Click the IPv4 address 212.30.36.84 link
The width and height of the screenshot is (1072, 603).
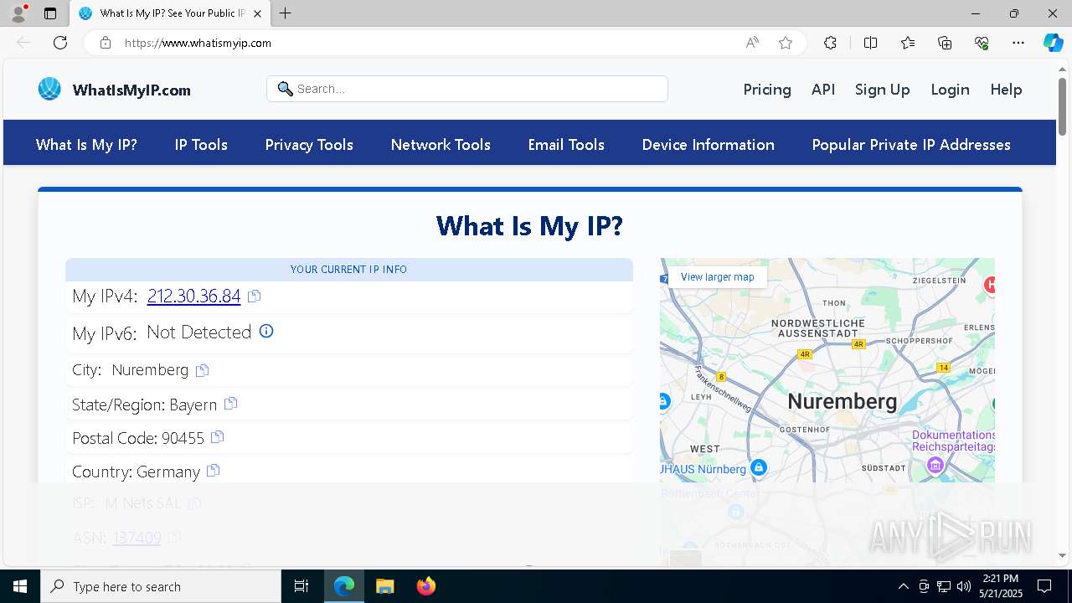tap(193, 296)
